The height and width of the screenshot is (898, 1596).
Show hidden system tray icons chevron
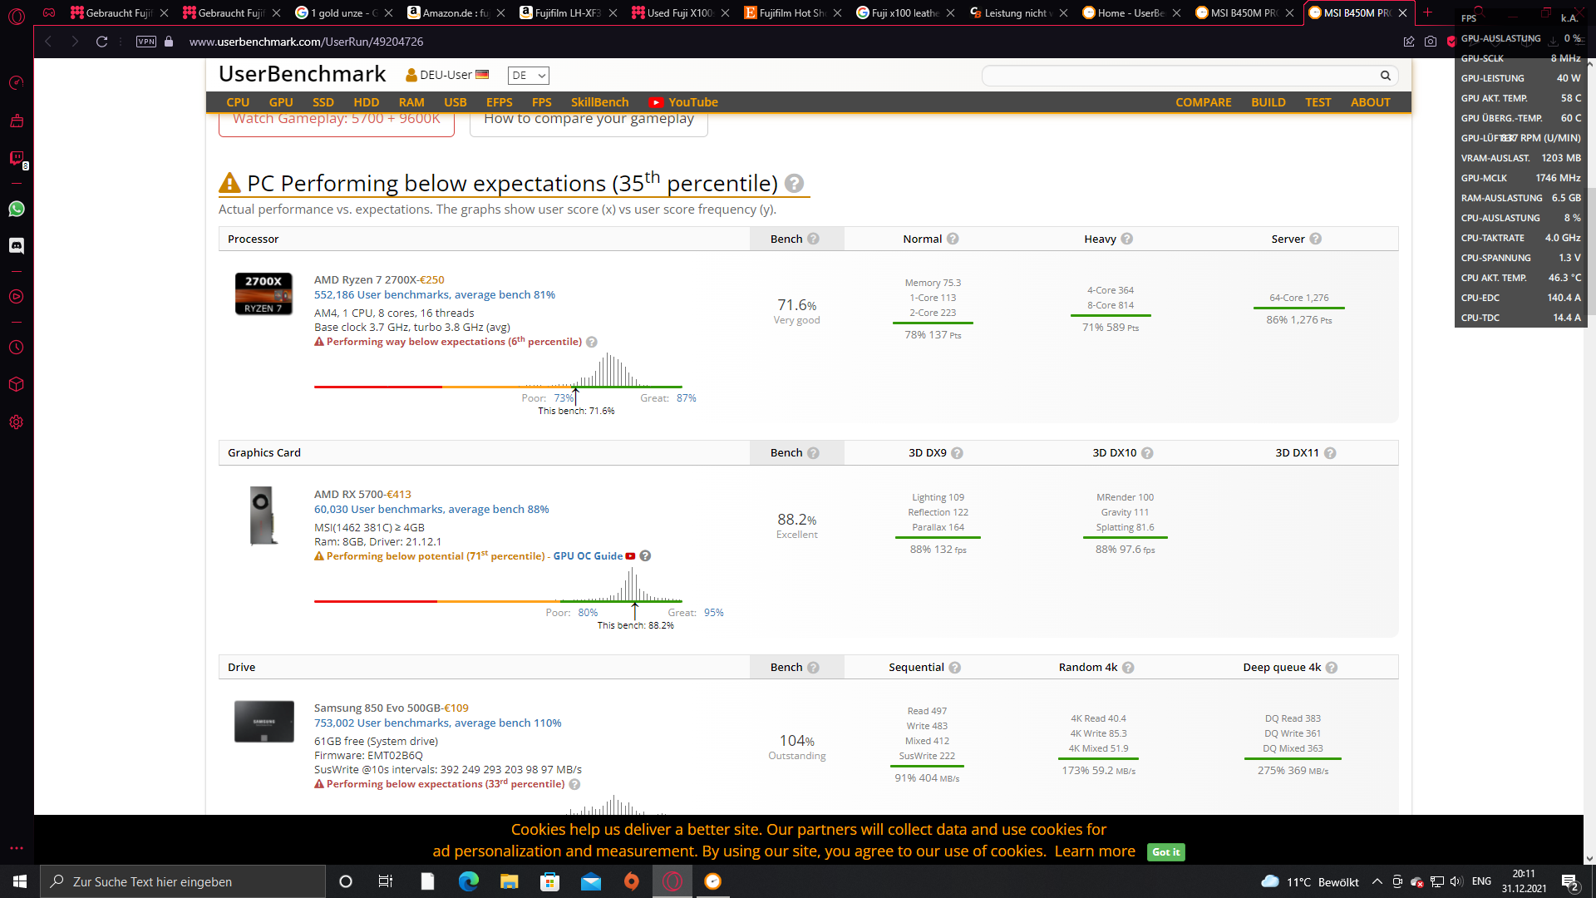point(1377,882)
